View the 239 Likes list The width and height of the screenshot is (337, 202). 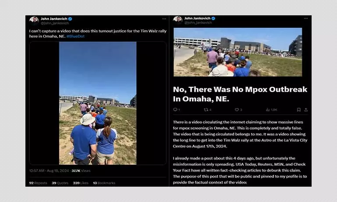(81, 183)
